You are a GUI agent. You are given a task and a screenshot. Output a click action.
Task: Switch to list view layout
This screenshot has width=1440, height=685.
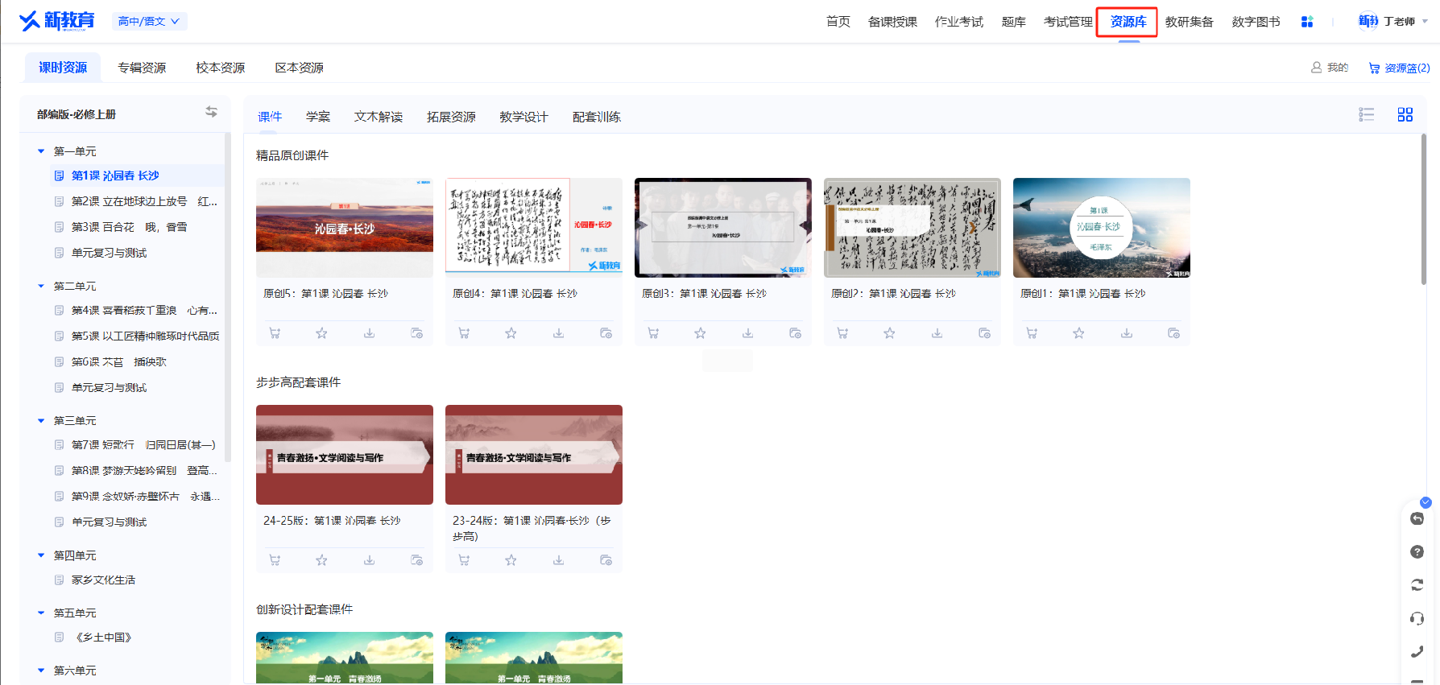tap(1366, 114)
